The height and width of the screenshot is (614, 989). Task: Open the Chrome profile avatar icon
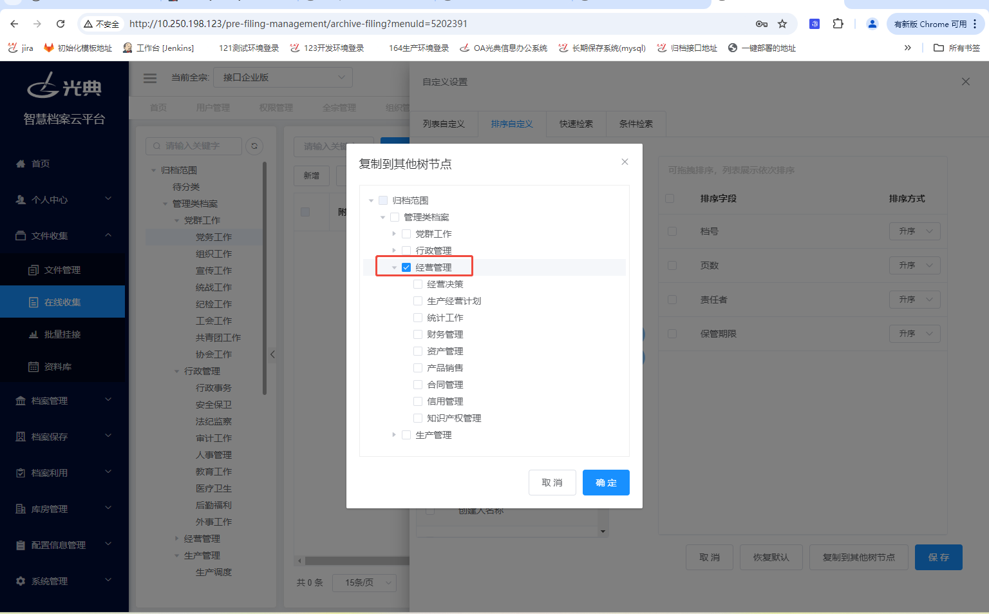coord(872,24)
